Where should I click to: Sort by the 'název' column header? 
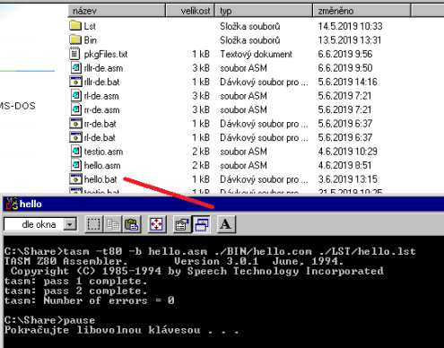pyautogui.click(x=117, y=11)
